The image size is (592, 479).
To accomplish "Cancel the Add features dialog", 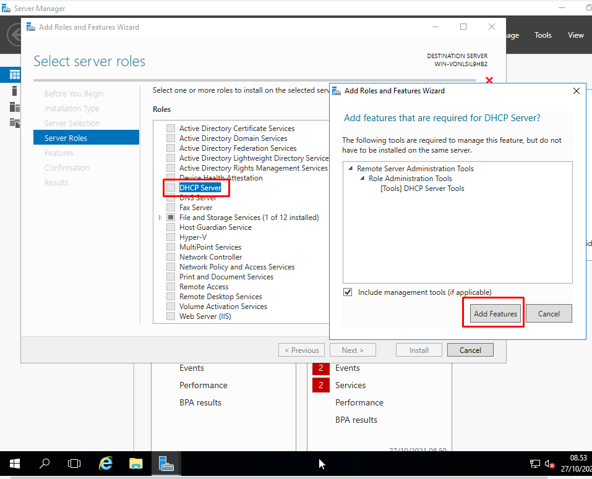I will (549, 314).
